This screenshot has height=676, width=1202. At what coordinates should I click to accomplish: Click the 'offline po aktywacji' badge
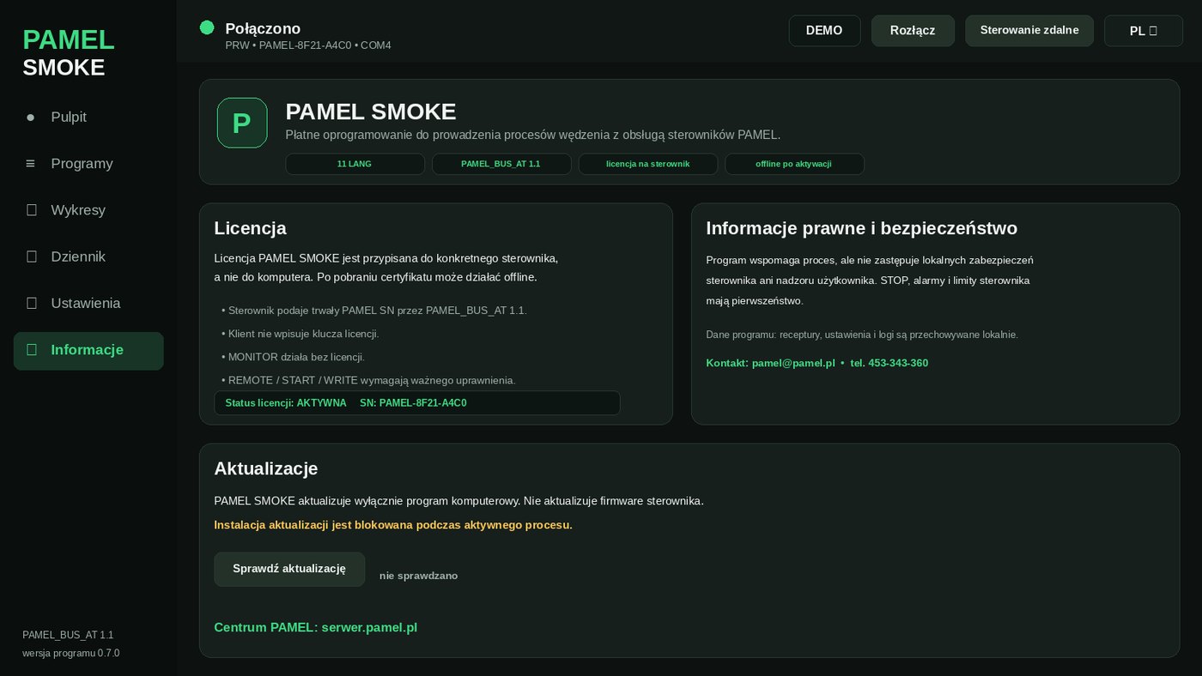[794, 164]
